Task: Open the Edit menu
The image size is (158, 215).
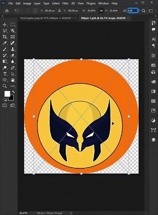Action: tap(18, 3)
